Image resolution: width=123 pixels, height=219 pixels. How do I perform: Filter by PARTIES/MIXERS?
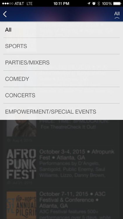click(61, 62)
